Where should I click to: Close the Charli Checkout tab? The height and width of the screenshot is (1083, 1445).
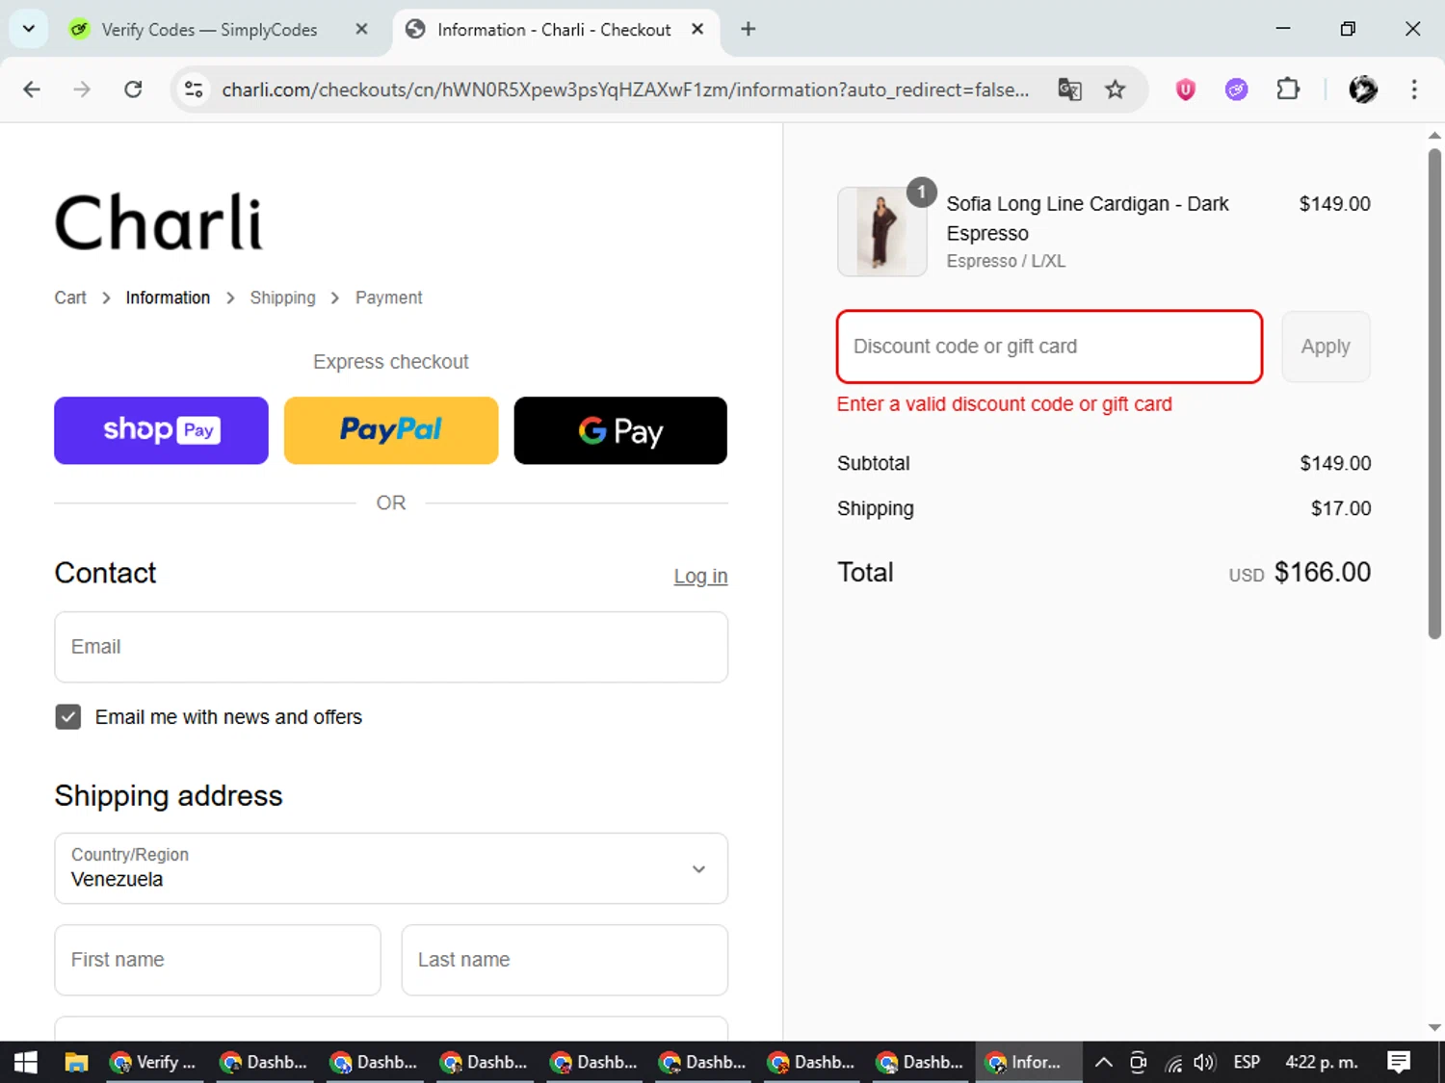click(x=697, y=29)
